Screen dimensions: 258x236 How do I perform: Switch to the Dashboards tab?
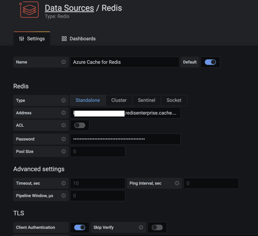click(x=78, y=38)
